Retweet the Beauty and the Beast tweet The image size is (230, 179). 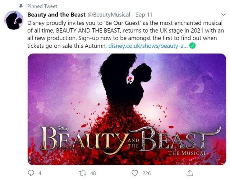tap(83, 173)
